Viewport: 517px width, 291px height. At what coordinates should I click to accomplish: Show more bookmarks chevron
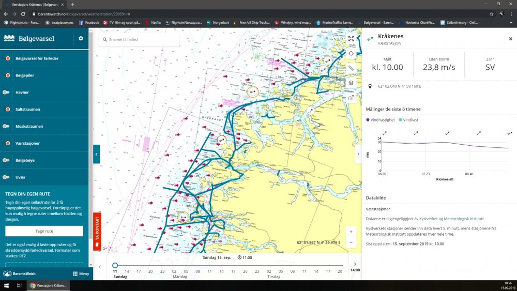511,22
